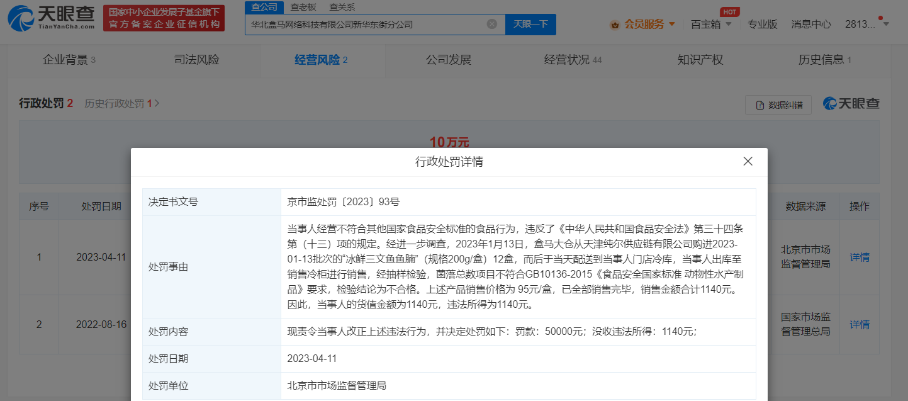Click the 北京市市场监督管理局 value in the dialog

coord(337,385)
